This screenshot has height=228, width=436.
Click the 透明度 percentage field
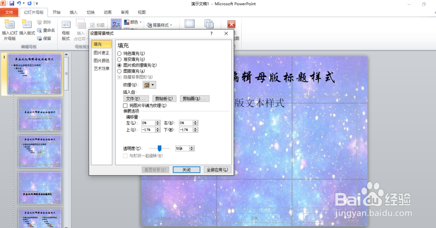click(x=182, y=149)
